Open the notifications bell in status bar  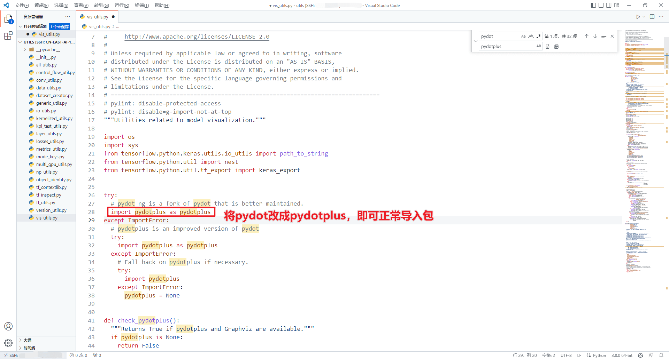tap(661, 355)
